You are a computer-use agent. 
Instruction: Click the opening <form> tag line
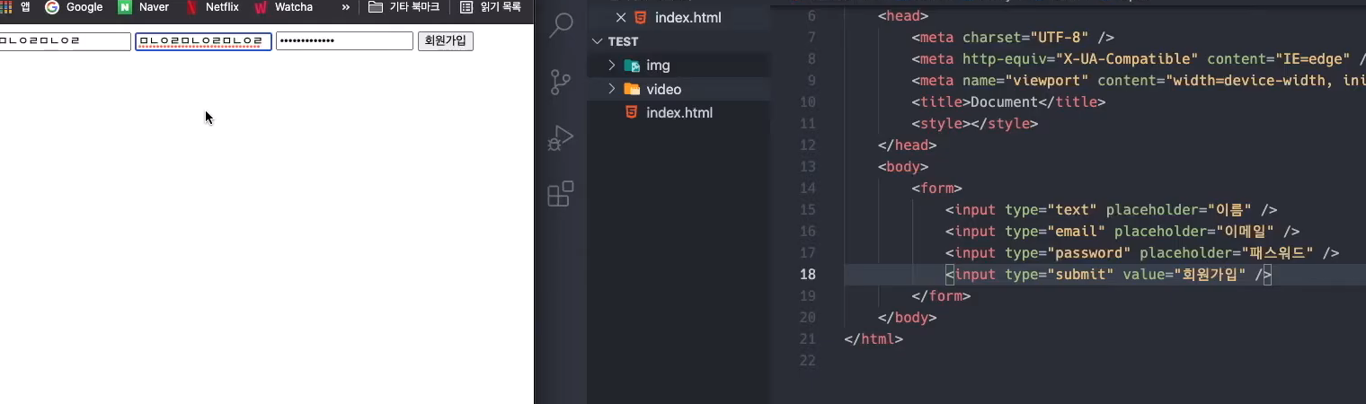point(936,188)
